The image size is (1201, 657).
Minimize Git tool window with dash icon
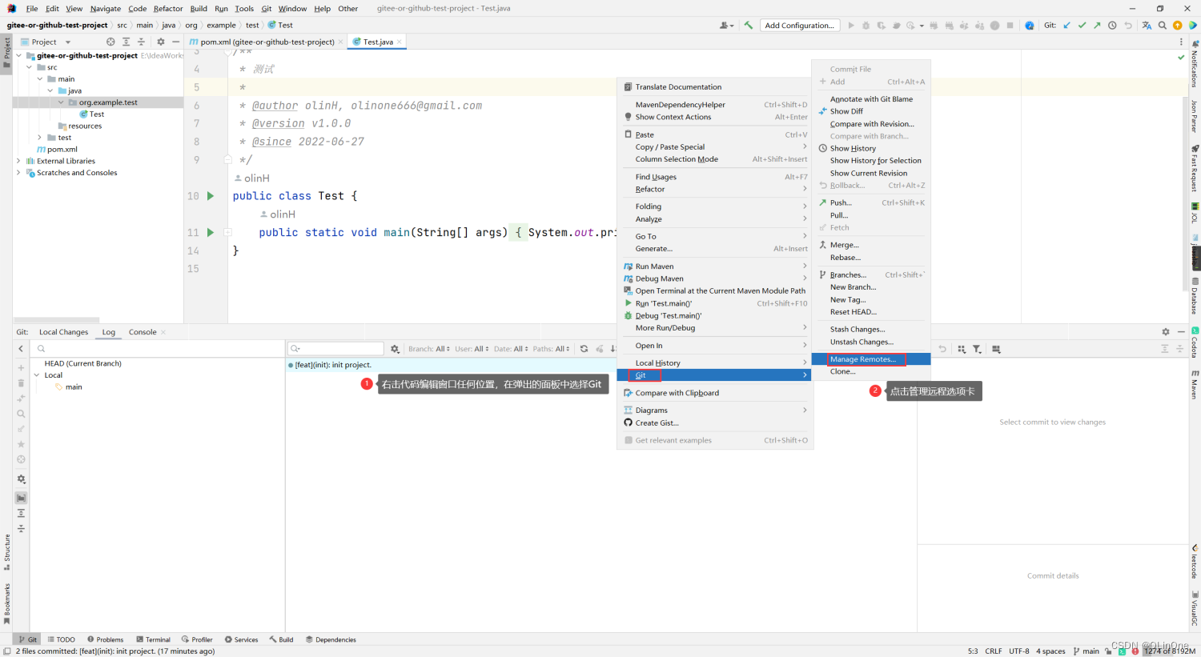click(1181, 331)
